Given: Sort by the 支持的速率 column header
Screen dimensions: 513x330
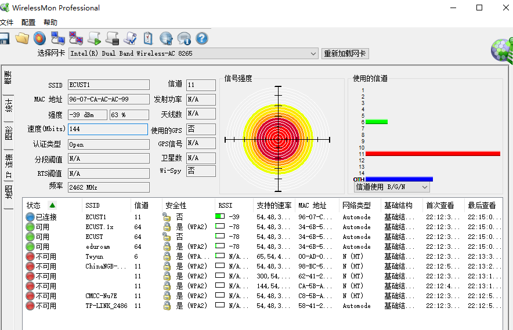Looking at the screenshot, I should tap(274, 205).
